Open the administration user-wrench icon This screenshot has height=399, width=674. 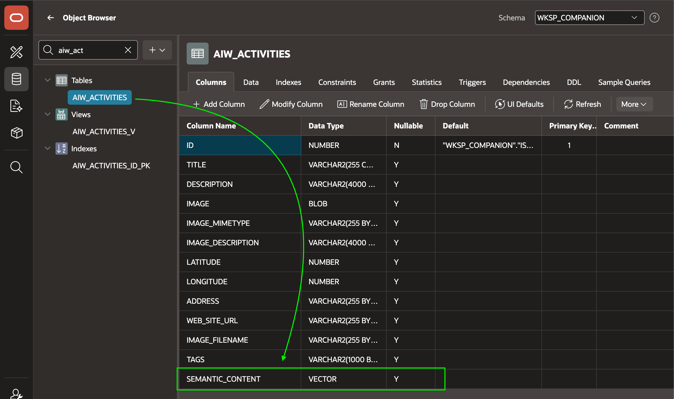click(x=16, y=394)
